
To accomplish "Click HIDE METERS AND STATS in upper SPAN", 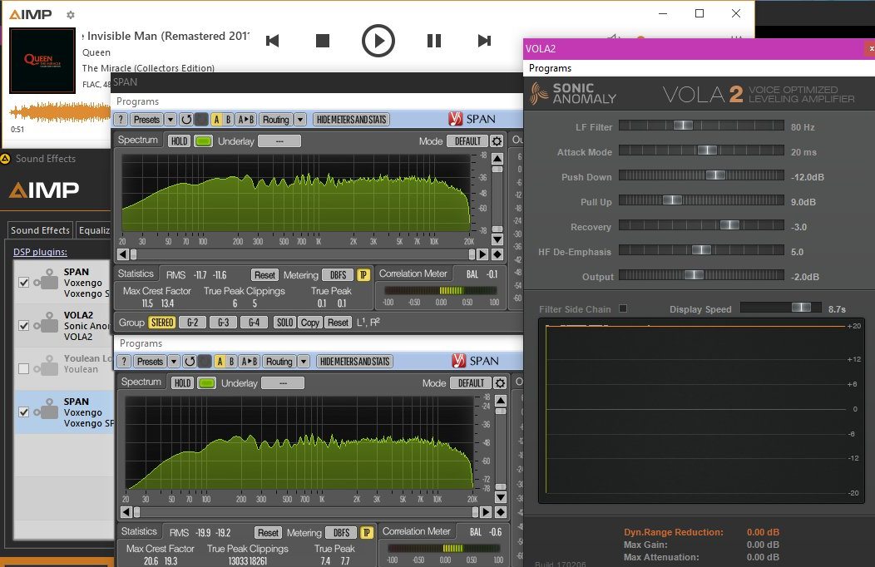I will pos(351,120).
